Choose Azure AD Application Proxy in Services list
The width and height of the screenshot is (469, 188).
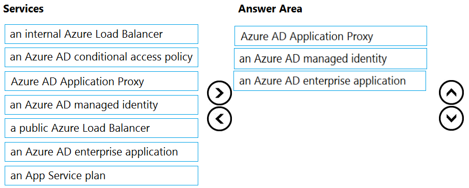(101, 81)
